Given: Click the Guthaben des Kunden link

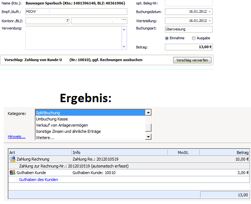Looking at the screenshot, I should [x=38, y=180].
